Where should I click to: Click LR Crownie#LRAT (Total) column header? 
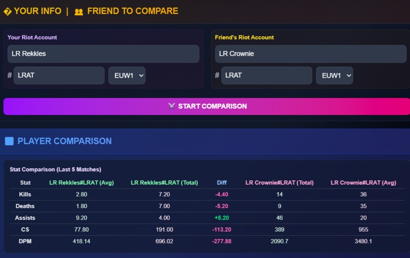click(x=279, y=182)
